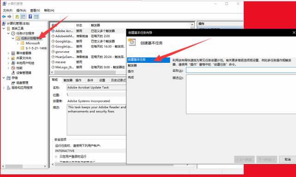Click the 触发器 column header in task list

(x=96, y=25)
